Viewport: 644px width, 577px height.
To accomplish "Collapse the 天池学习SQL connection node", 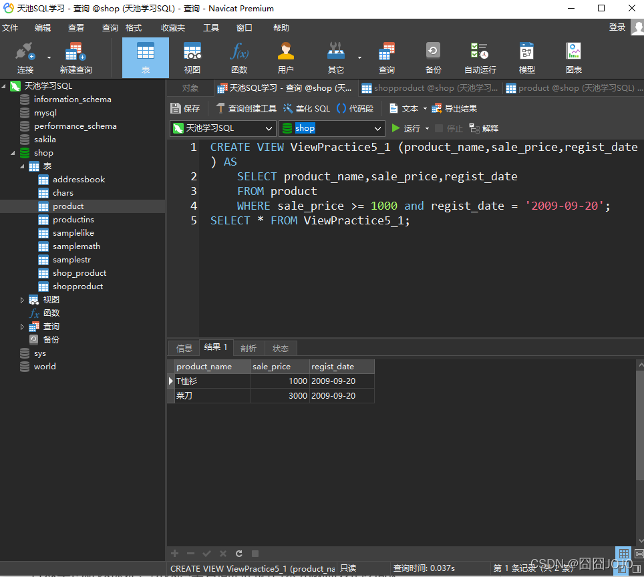I will coord(4,86).
